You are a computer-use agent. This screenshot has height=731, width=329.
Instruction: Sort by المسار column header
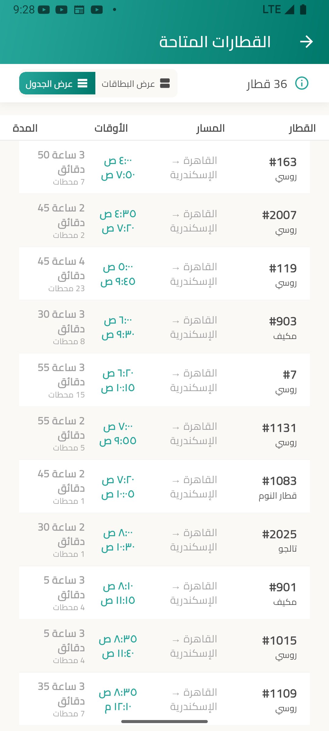point(210,128)
